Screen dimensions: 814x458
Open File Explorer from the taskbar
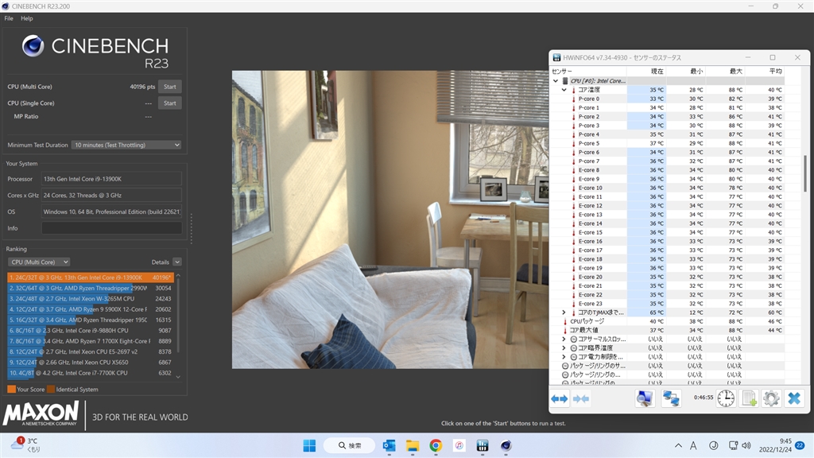click(413, 445)
